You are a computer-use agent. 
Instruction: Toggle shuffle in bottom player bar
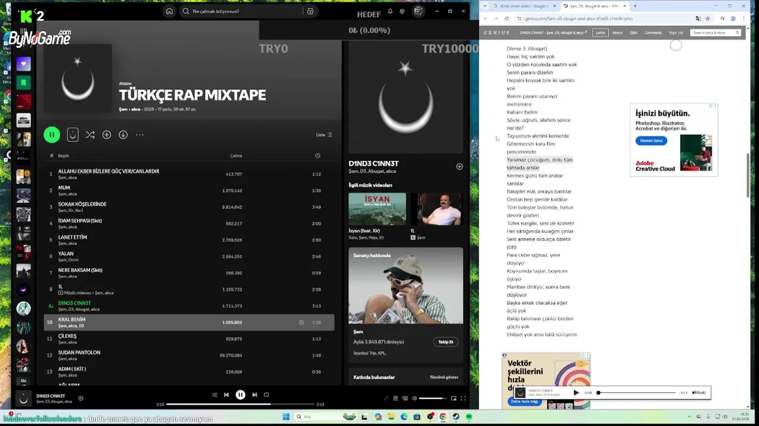[x=214, y=395]
